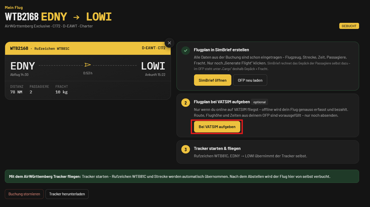Click the green AirWürttemberg Tracker info banner
Image resolution: width=370 pixels, height=207 pixels.
click(182, 176)
